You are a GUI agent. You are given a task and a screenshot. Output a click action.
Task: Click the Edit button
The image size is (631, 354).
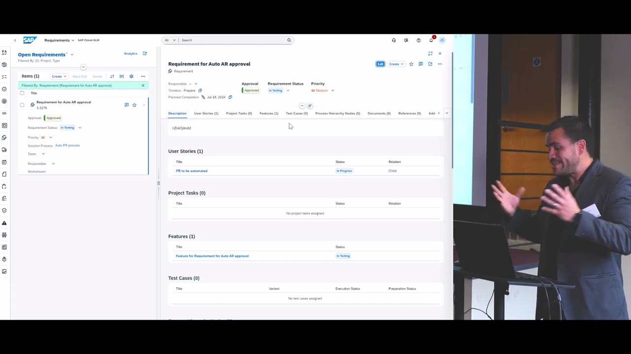click(380, 64)
